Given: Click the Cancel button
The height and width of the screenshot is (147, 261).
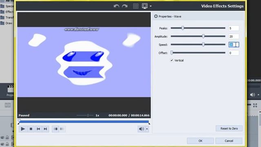Looking at the screenshot, I should point(229,141).
